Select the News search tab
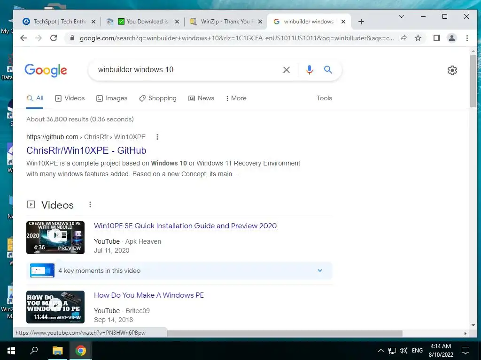The width and height of the screenshot is (481, 360). (201, 98)
